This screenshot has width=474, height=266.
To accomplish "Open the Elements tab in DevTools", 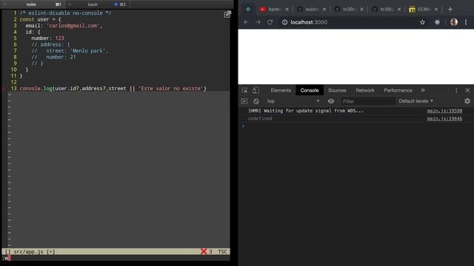I will 281,90.
